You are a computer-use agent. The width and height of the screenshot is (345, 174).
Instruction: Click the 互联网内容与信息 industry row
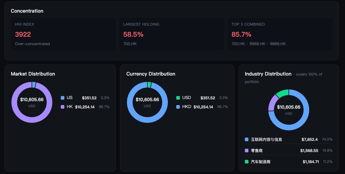pyautogui.click(x=289, y=139)
